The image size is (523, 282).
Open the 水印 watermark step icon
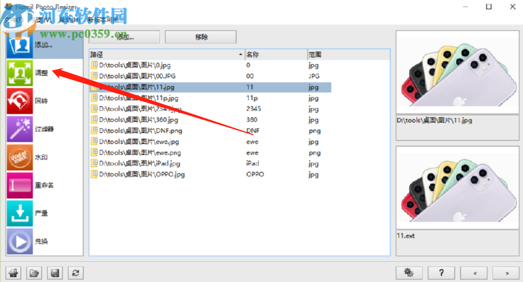click(x=20, y=157)
